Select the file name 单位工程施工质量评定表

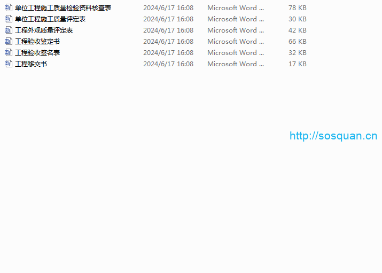coord(50,19)
